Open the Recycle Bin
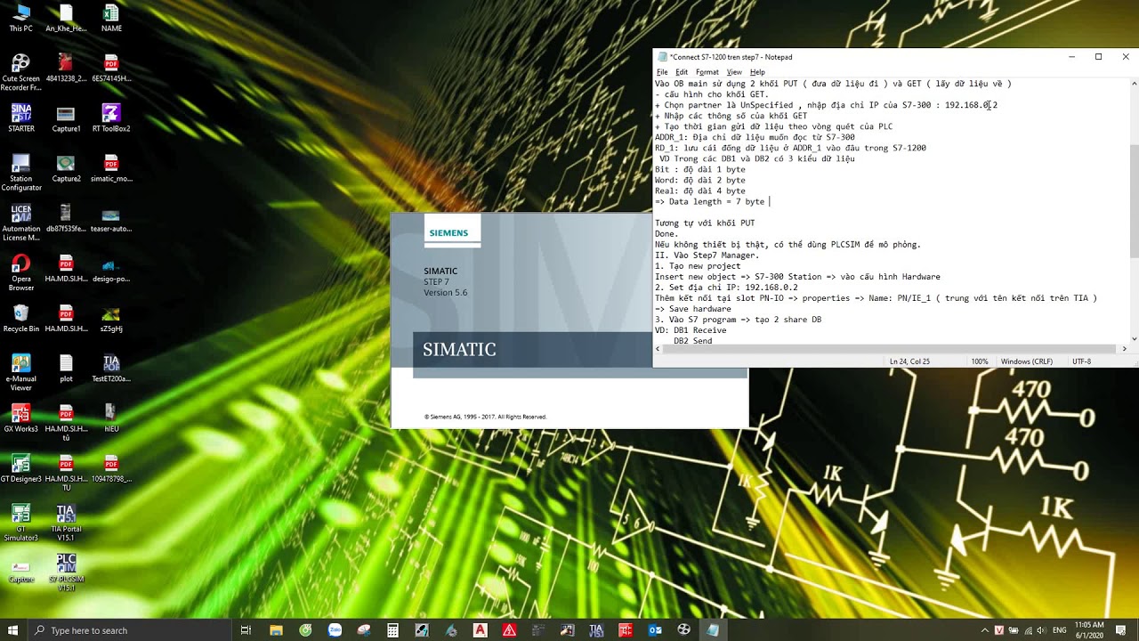 coord(20,318)
